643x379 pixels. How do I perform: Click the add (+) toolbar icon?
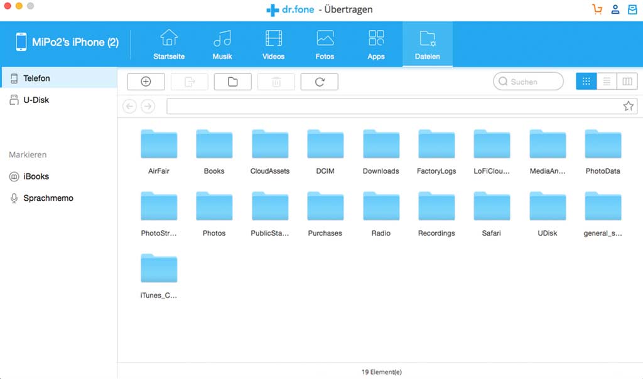(146, 81)
